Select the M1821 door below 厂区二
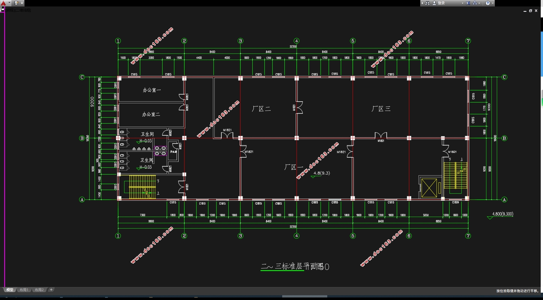This screenshot has height=300, width=543. (227, 135)
